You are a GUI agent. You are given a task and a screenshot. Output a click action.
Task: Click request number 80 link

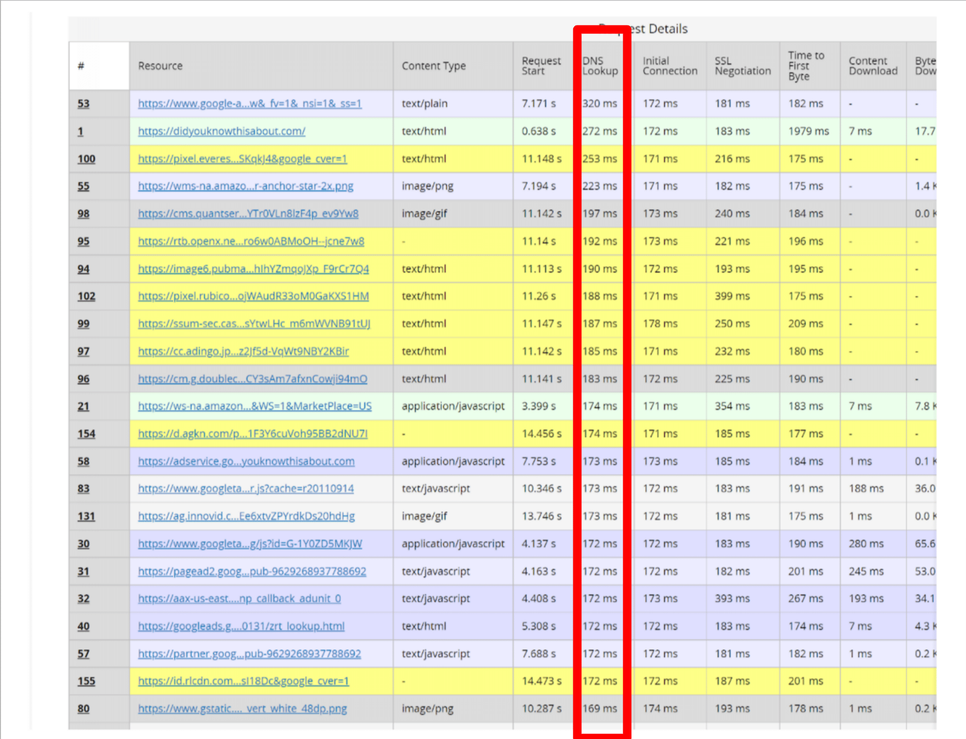click(x=83, y=708)
